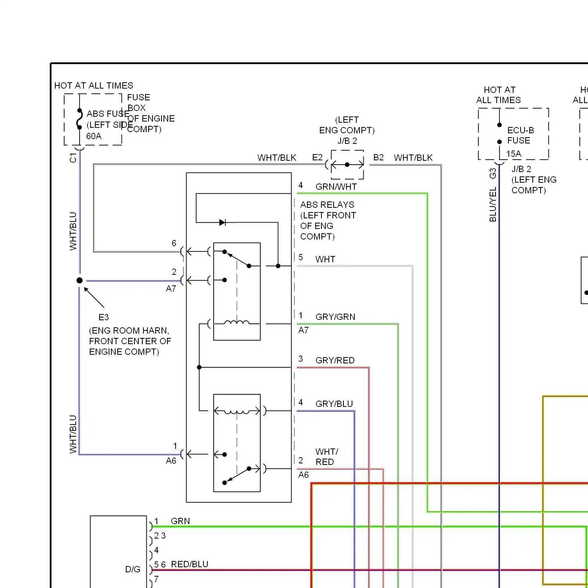Click the '15A' fuse rating text
588x588 pixels.
click(514, 154)
